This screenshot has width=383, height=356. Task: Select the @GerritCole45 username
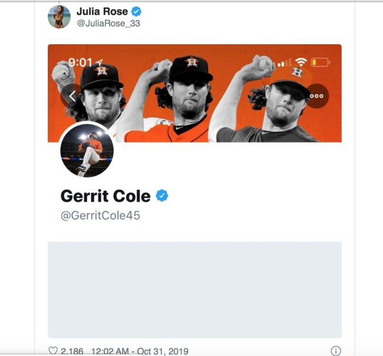(100, 216)
